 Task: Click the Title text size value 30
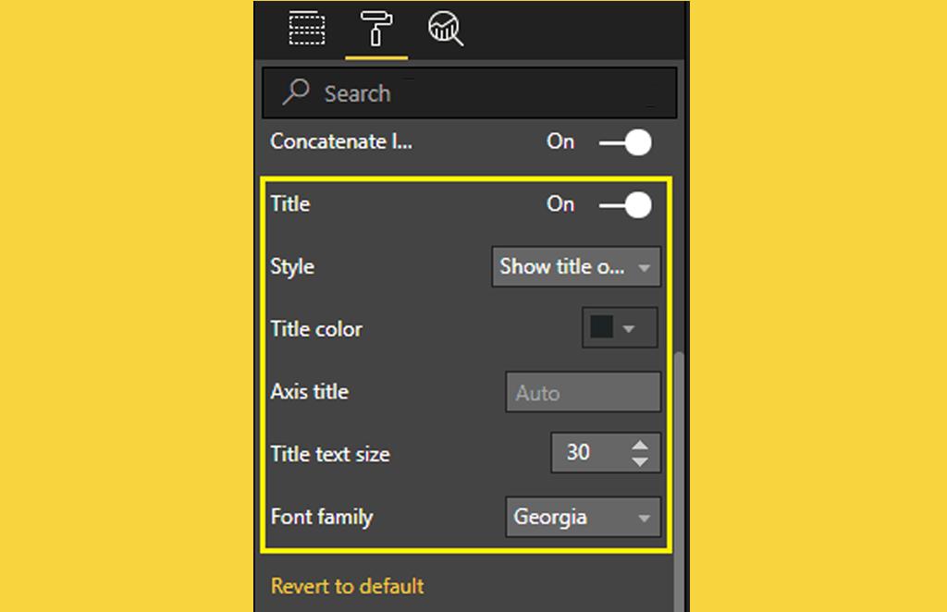(578, 452)
